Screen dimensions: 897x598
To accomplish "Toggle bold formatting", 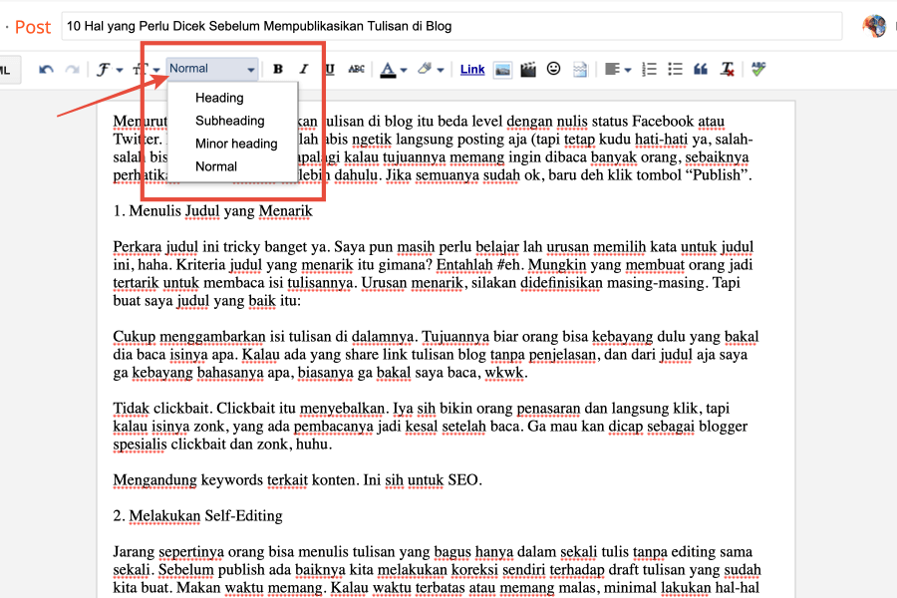I will pyautogui.click(x=278, y=69).
